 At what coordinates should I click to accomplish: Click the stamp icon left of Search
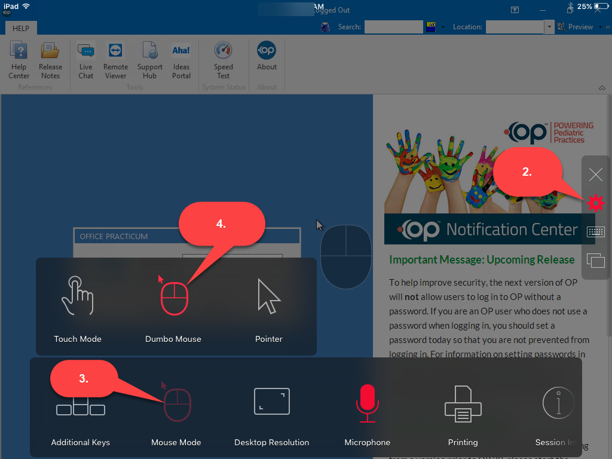pyautogui.click(x=325, y=27)
